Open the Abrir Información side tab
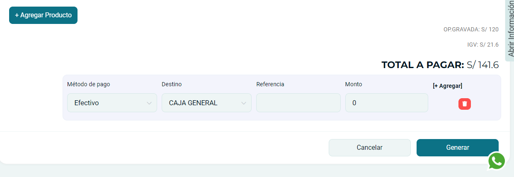 coord(510,29)
